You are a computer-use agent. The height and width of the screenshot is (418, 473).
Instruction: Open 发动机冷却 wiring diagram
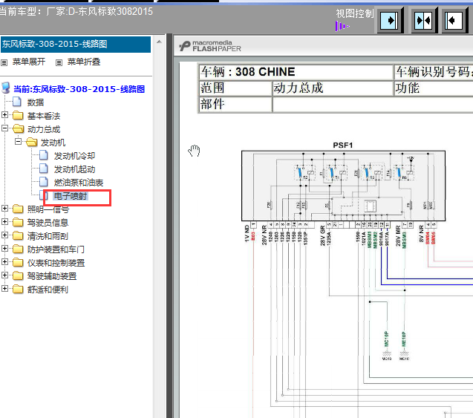[x=74, y=156]
